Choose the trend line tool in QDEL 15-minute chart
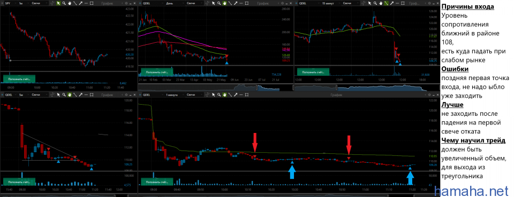This screenshot has width=514, height=197. click(x=386, y=3)
